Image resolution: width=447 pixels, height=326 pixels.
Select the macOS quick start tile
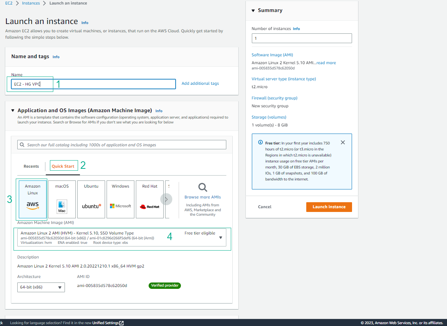(x=62, y=199)
